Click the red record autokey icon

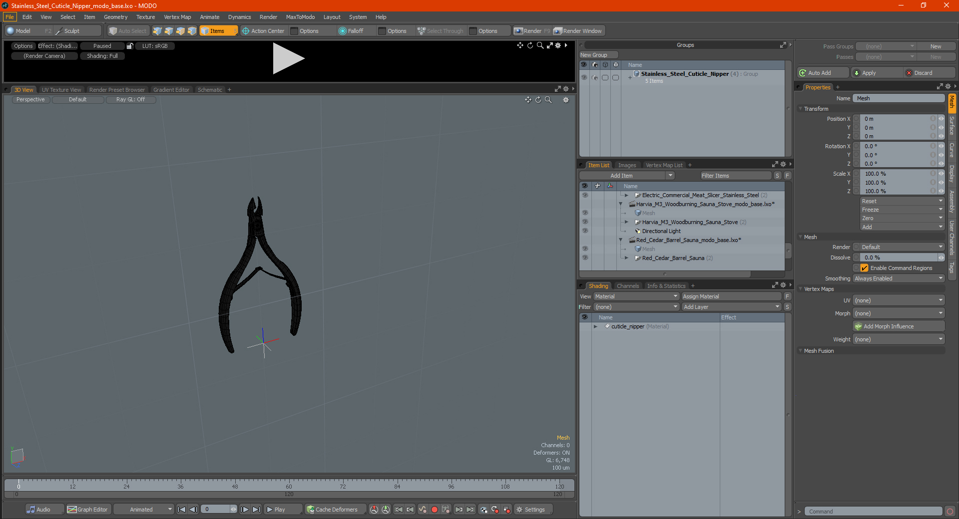pyautogui.click(x=435, y=510)
